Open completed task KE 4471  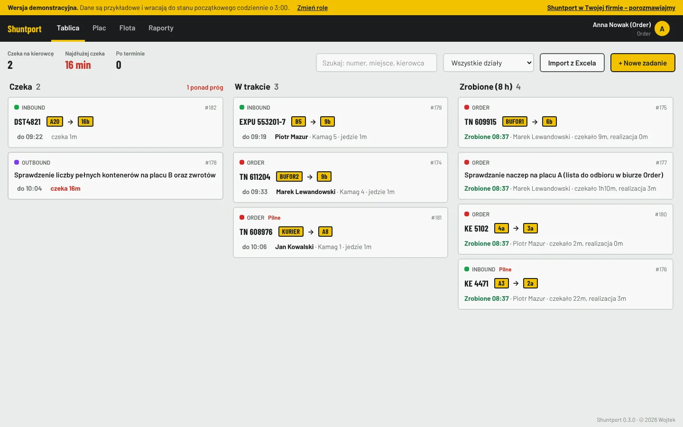(x=565, y=284)
